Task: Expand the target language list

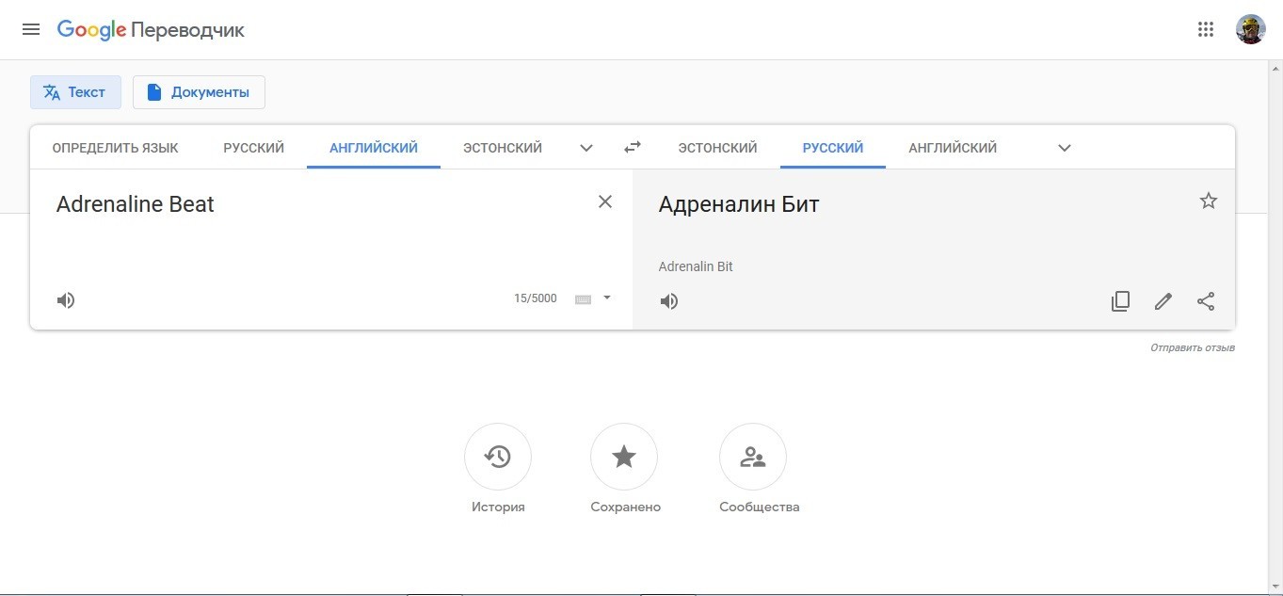Action: click(x=1065, y=148)
